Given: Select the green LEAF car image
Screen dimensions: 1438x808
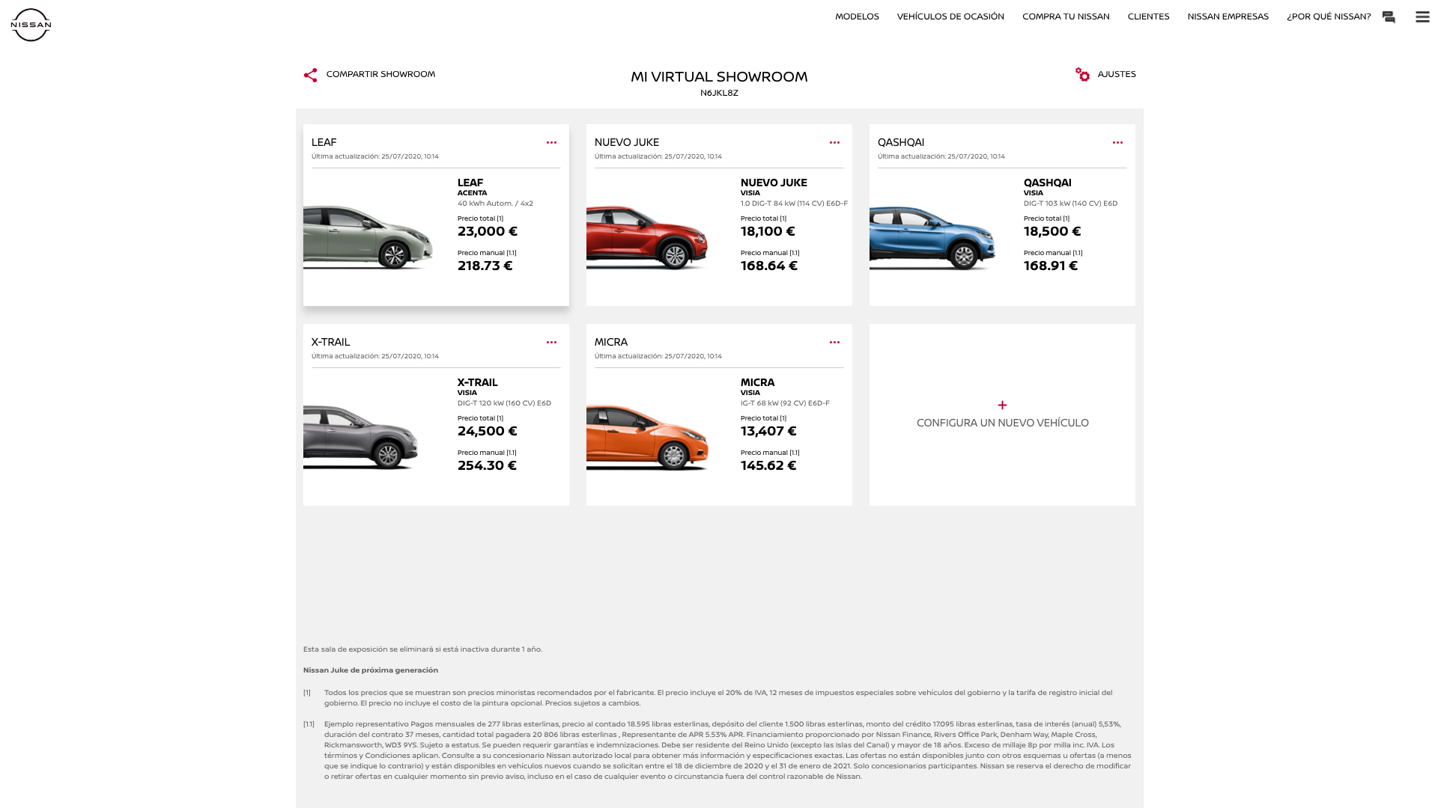Looking at the screenshot, I should [368, 236].
